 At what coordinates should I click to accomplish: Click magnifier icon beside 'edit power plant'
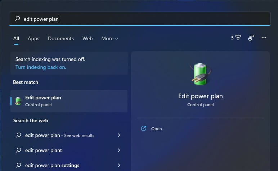pyautogui.click(x=18, y=150)
